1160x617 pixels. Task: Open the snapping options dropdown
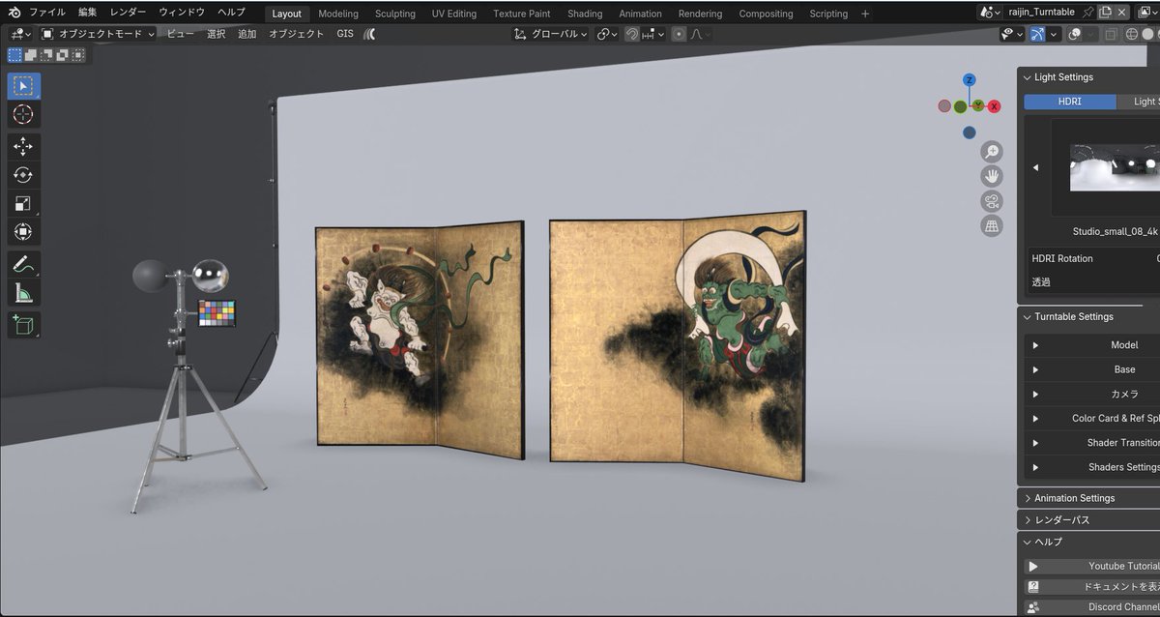pyautogui.click(x=654, y=34)
